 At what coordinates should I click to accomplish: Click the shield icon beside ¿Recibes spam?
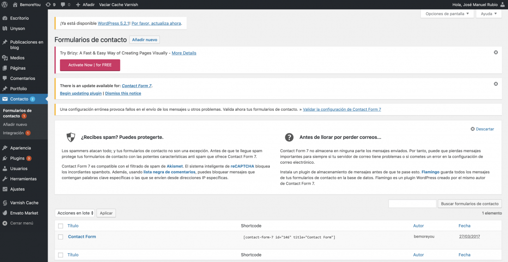[x=71, y=137]
